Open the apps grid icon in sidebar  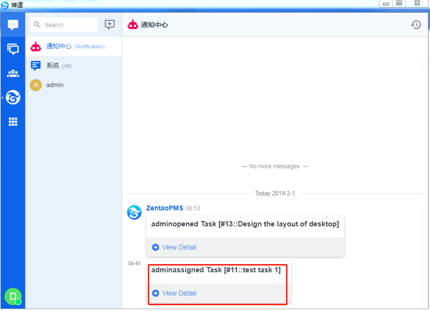click(x=13, y=122)
